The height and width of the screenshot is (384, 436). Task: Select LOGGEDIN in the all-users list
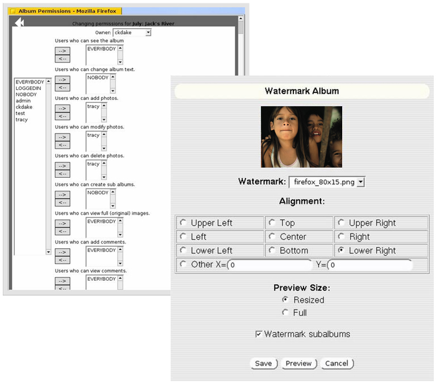pos(28,89)
